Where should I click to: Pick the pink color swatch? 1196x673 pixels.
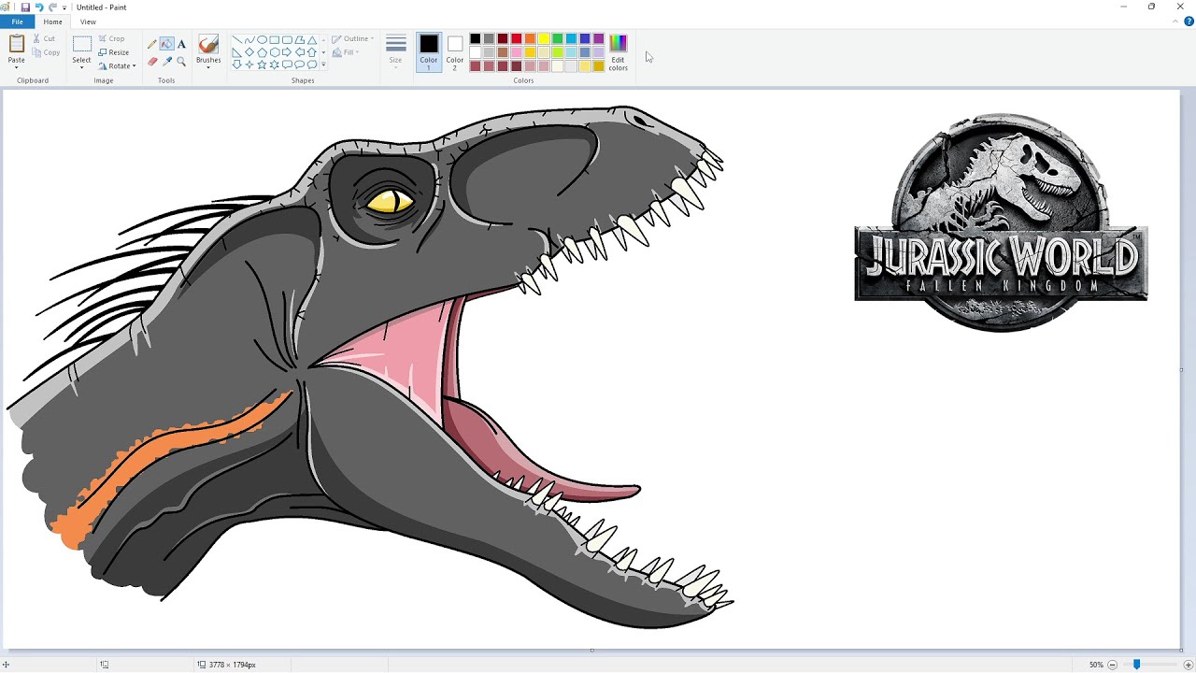coord(516,52)
